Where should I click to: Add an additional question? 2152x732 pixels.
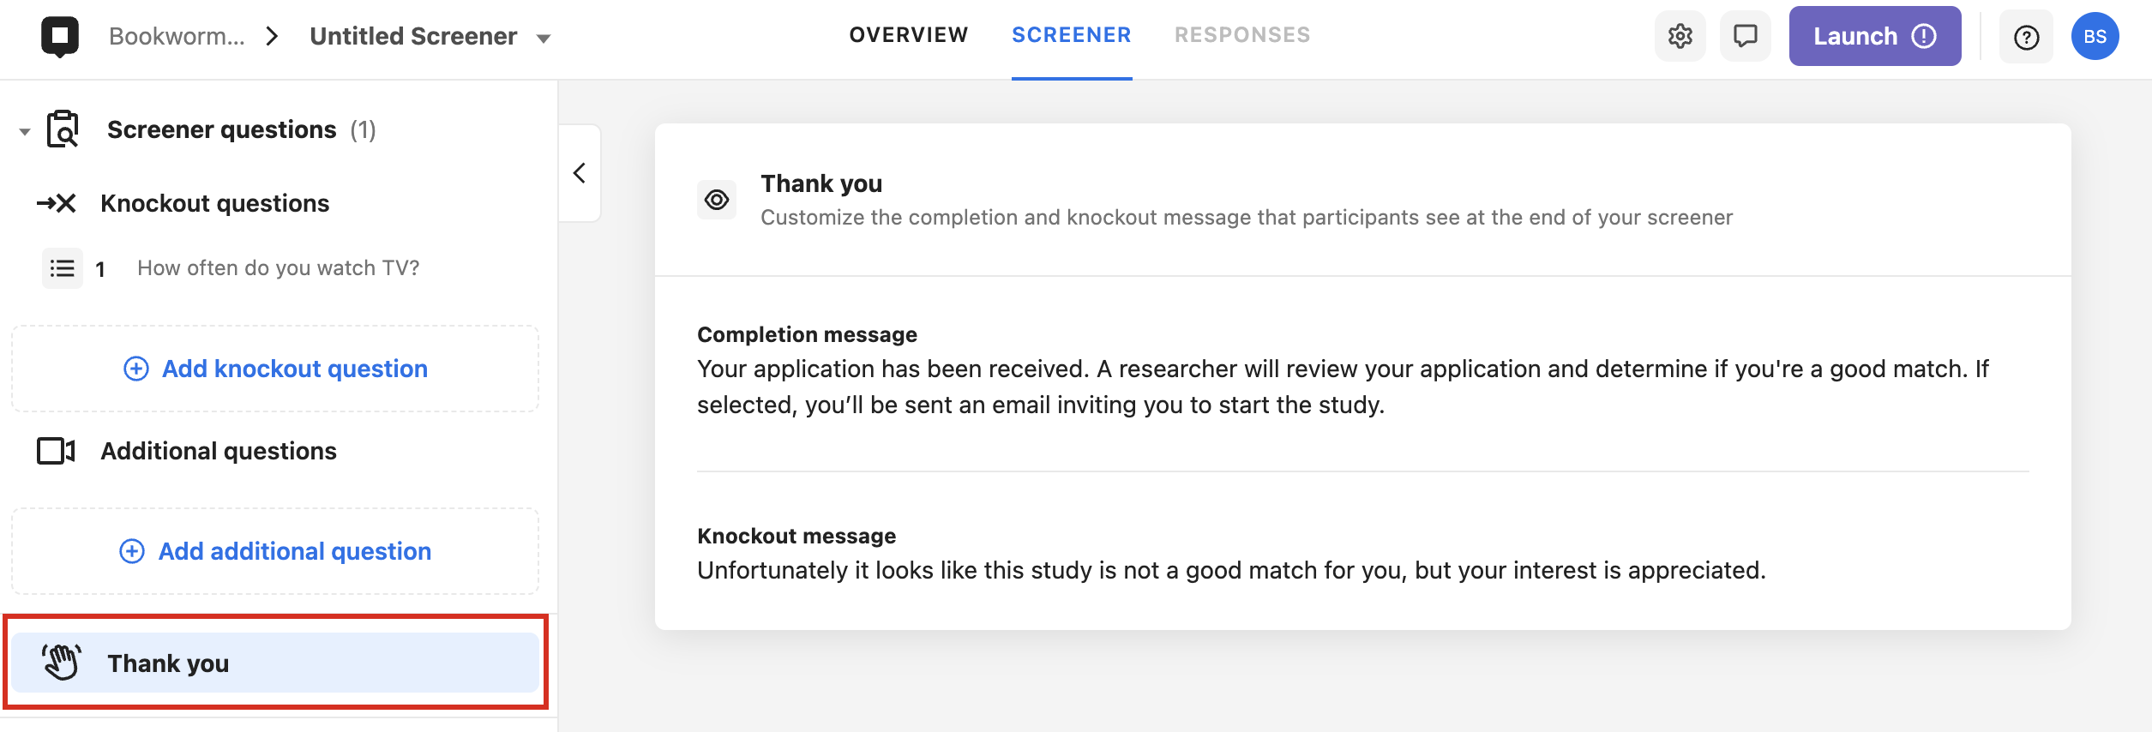coord(275,551)
